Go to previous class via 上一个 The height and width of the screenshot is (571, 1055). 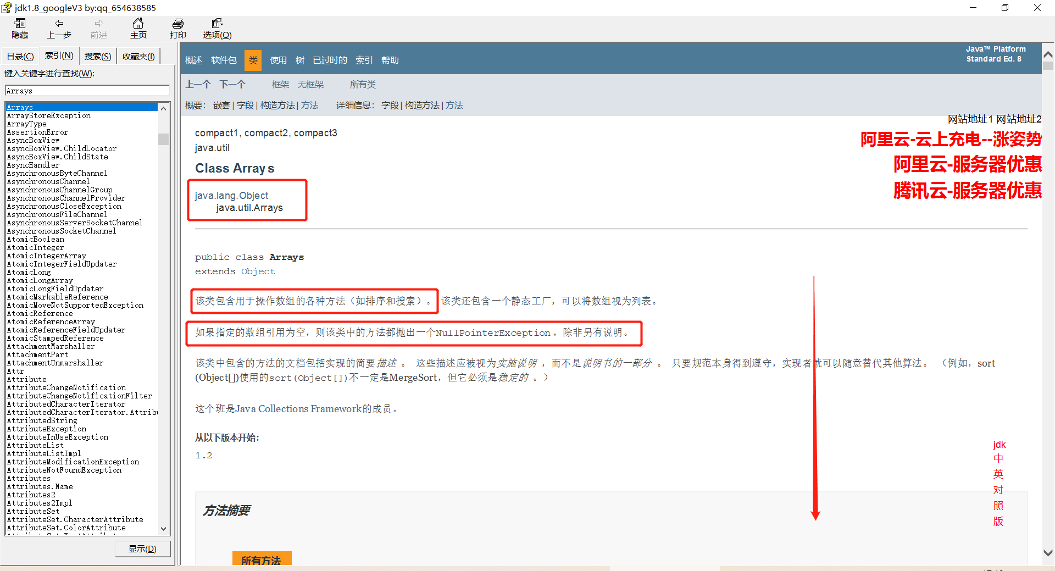point(198,84)
